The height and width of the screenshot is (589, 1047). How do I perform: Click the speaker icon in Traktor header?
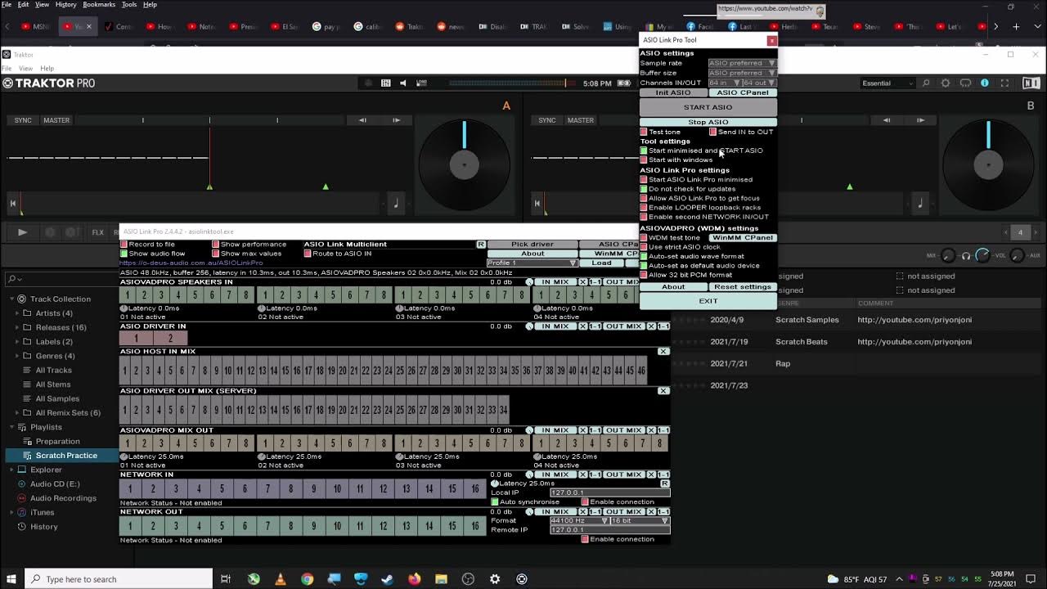pyautogui.click(x=402, y=83)
